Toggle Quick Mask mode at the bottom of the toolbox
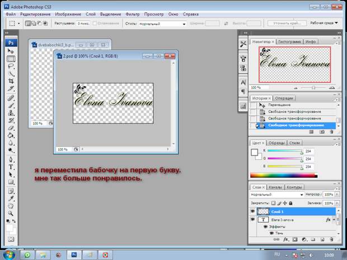This screenshot has width=347, height=260. coord(11,239)
